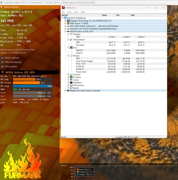This screenshot has width=178, height=180.
Task: Click the FurMark title bar app icon
Action: point(2,2)
